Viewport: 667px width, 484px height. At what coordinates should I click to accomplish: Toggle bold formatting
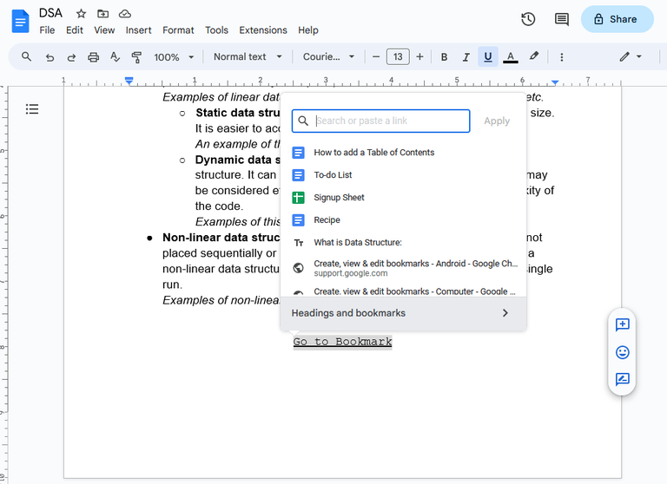(x=444, y=57)
